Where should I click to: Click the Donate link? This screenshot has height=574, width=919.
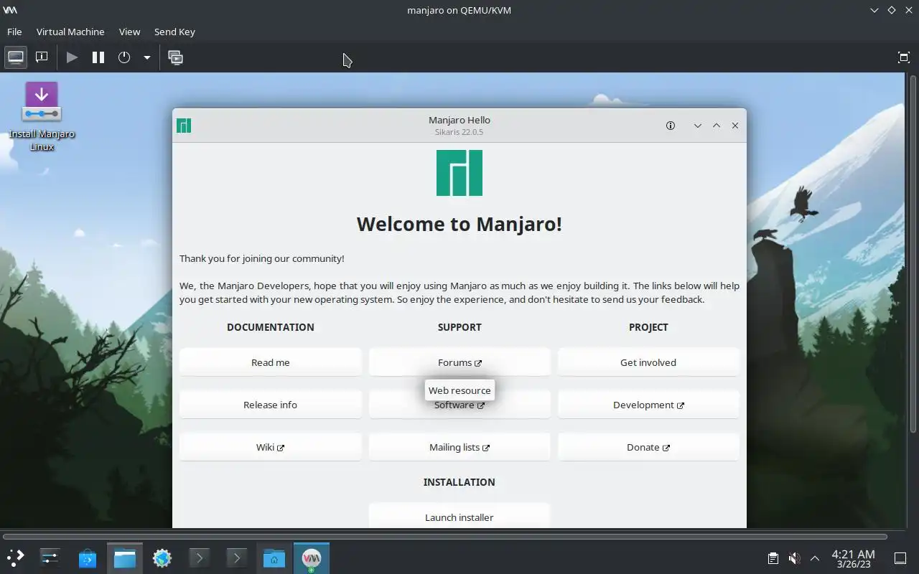click(x=648, y=447)
